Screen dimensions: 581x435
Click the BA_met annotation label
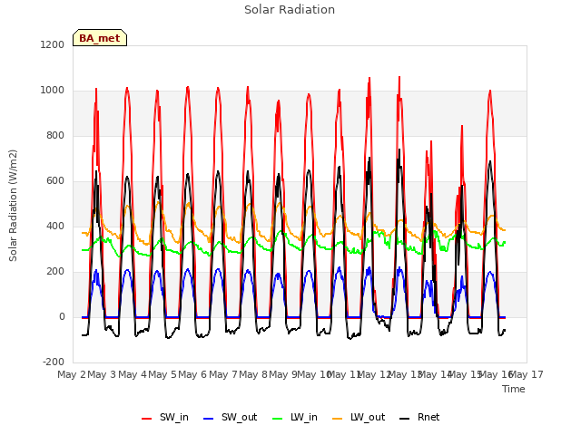coord(100,38)
